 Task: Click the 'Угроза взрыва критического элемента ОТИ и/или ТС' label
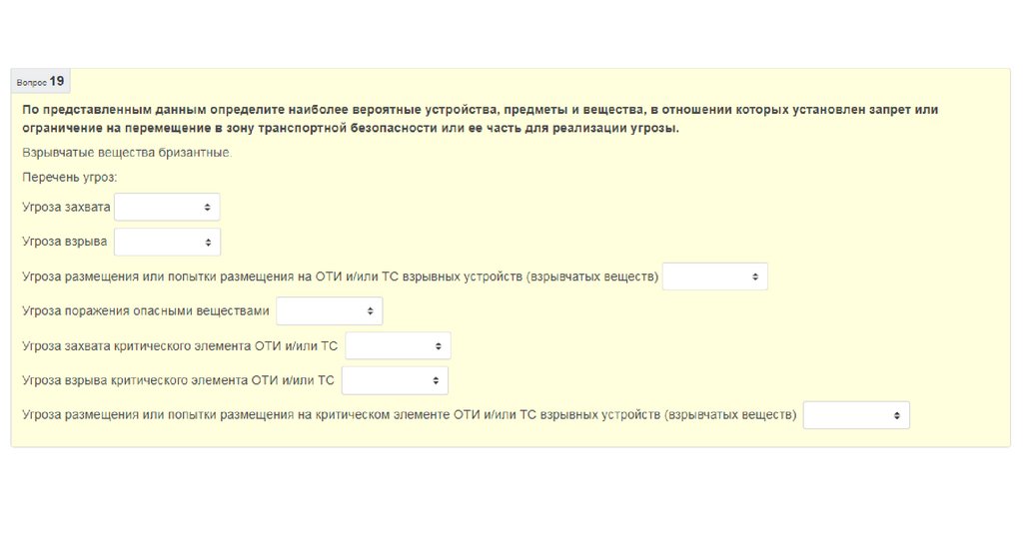point(178,380)
